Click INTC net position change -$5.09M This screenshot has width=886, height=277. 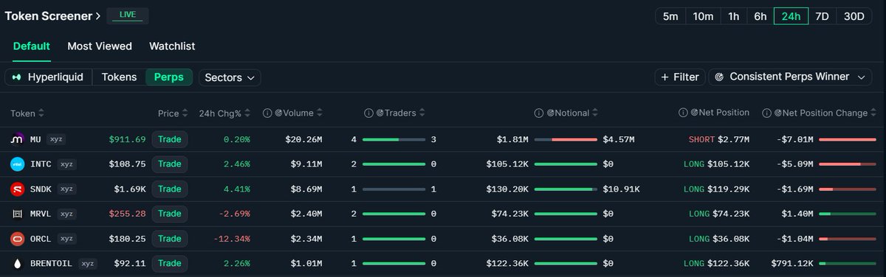(x=795, y=164)
